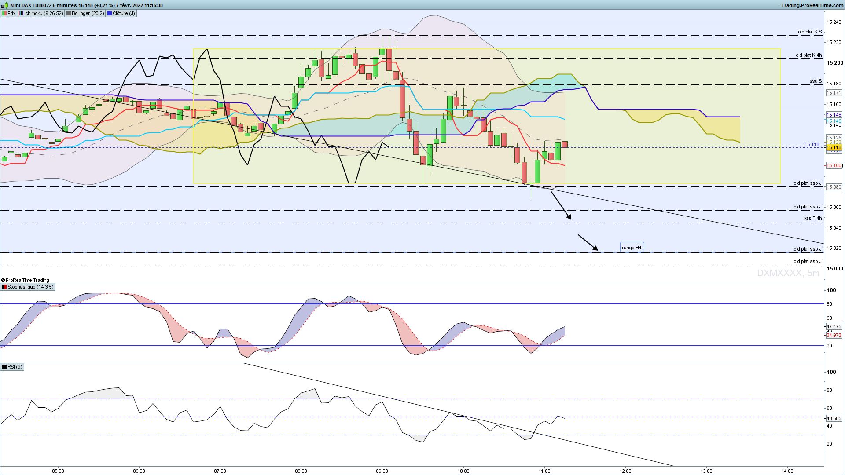Click the 10:00 time axis label
This screenshot has width=845, height=475.
463,471
